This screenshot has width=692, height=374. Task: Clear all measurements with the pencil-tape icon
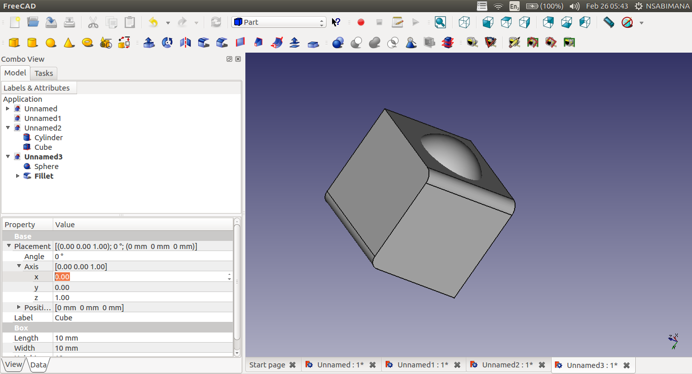tap(515, 43)
